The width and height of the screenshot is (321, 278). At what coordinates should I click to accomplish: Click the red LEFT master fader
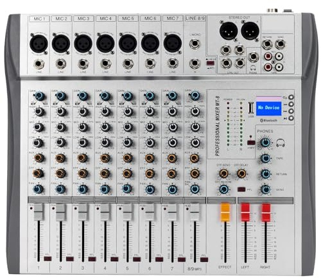245,213
